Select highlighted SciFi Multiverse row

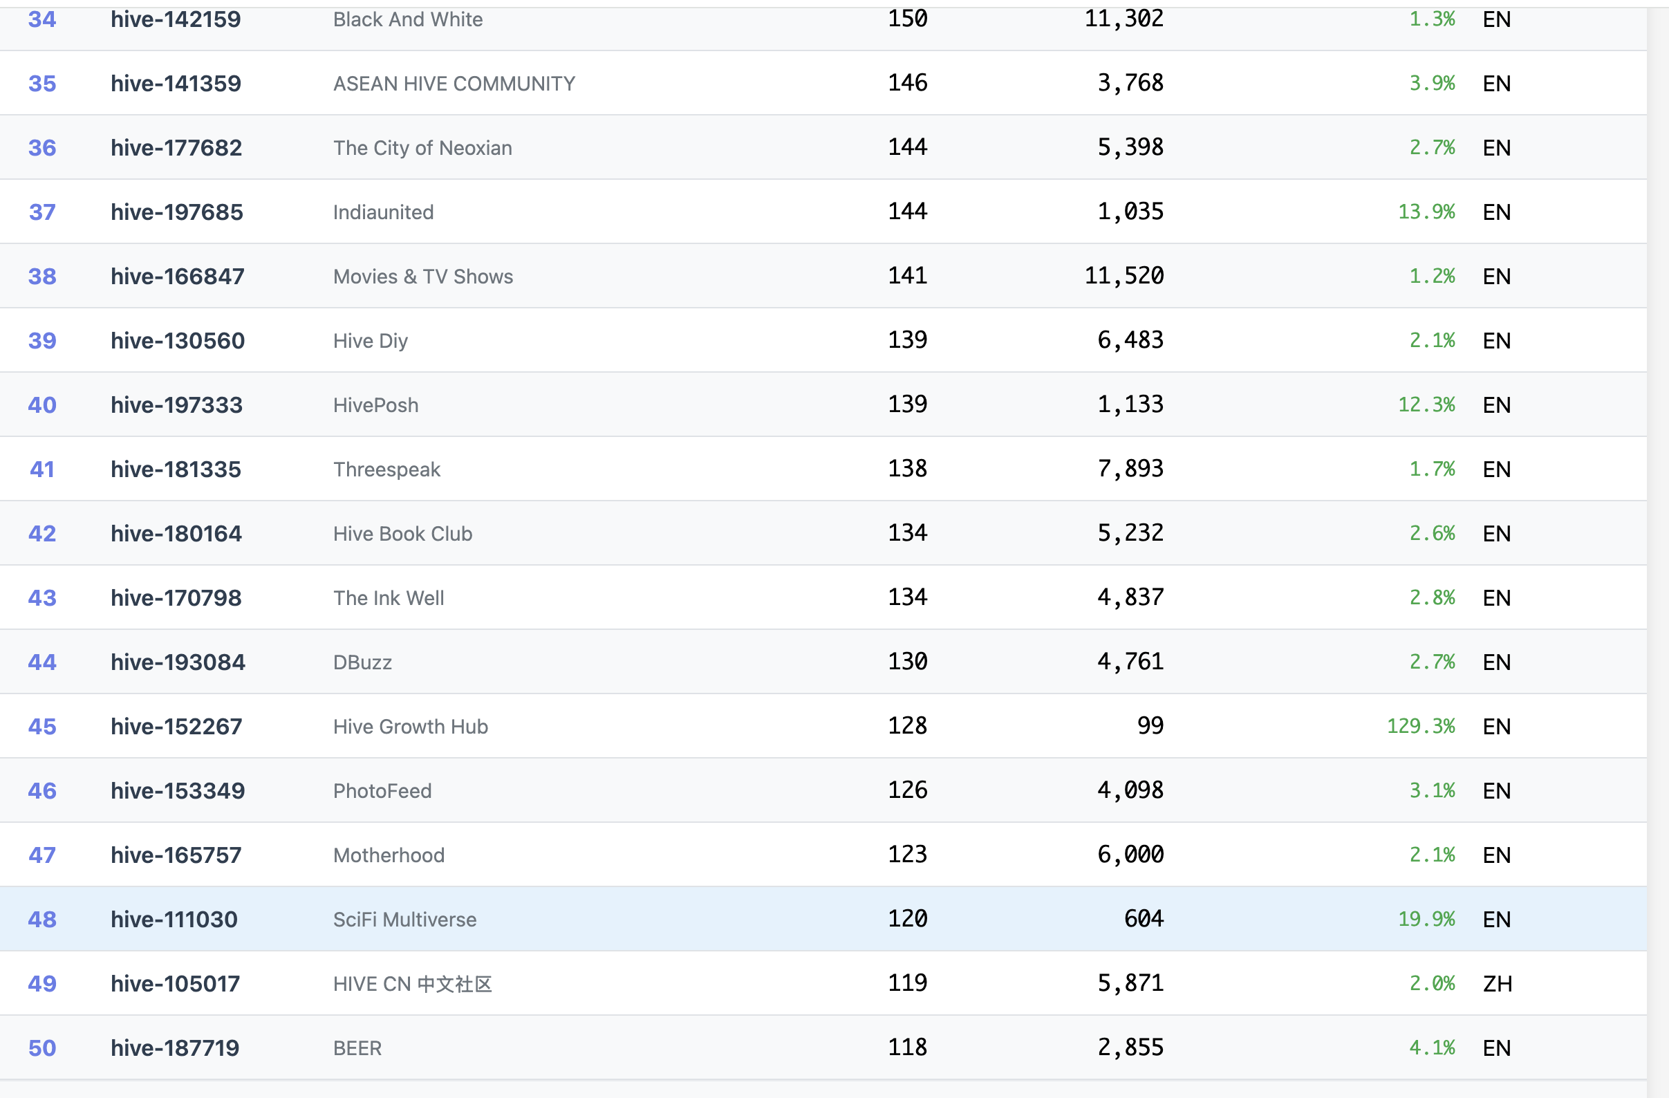click(x=404, y=919)
